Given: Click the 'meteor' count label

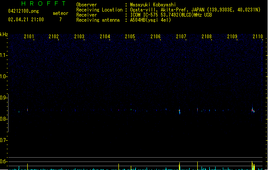Looking at the screenshot, I should tap(61, 13).
